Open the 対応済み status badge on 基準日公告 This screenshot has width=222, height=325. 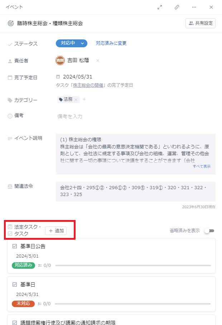[x=23, y=265]
